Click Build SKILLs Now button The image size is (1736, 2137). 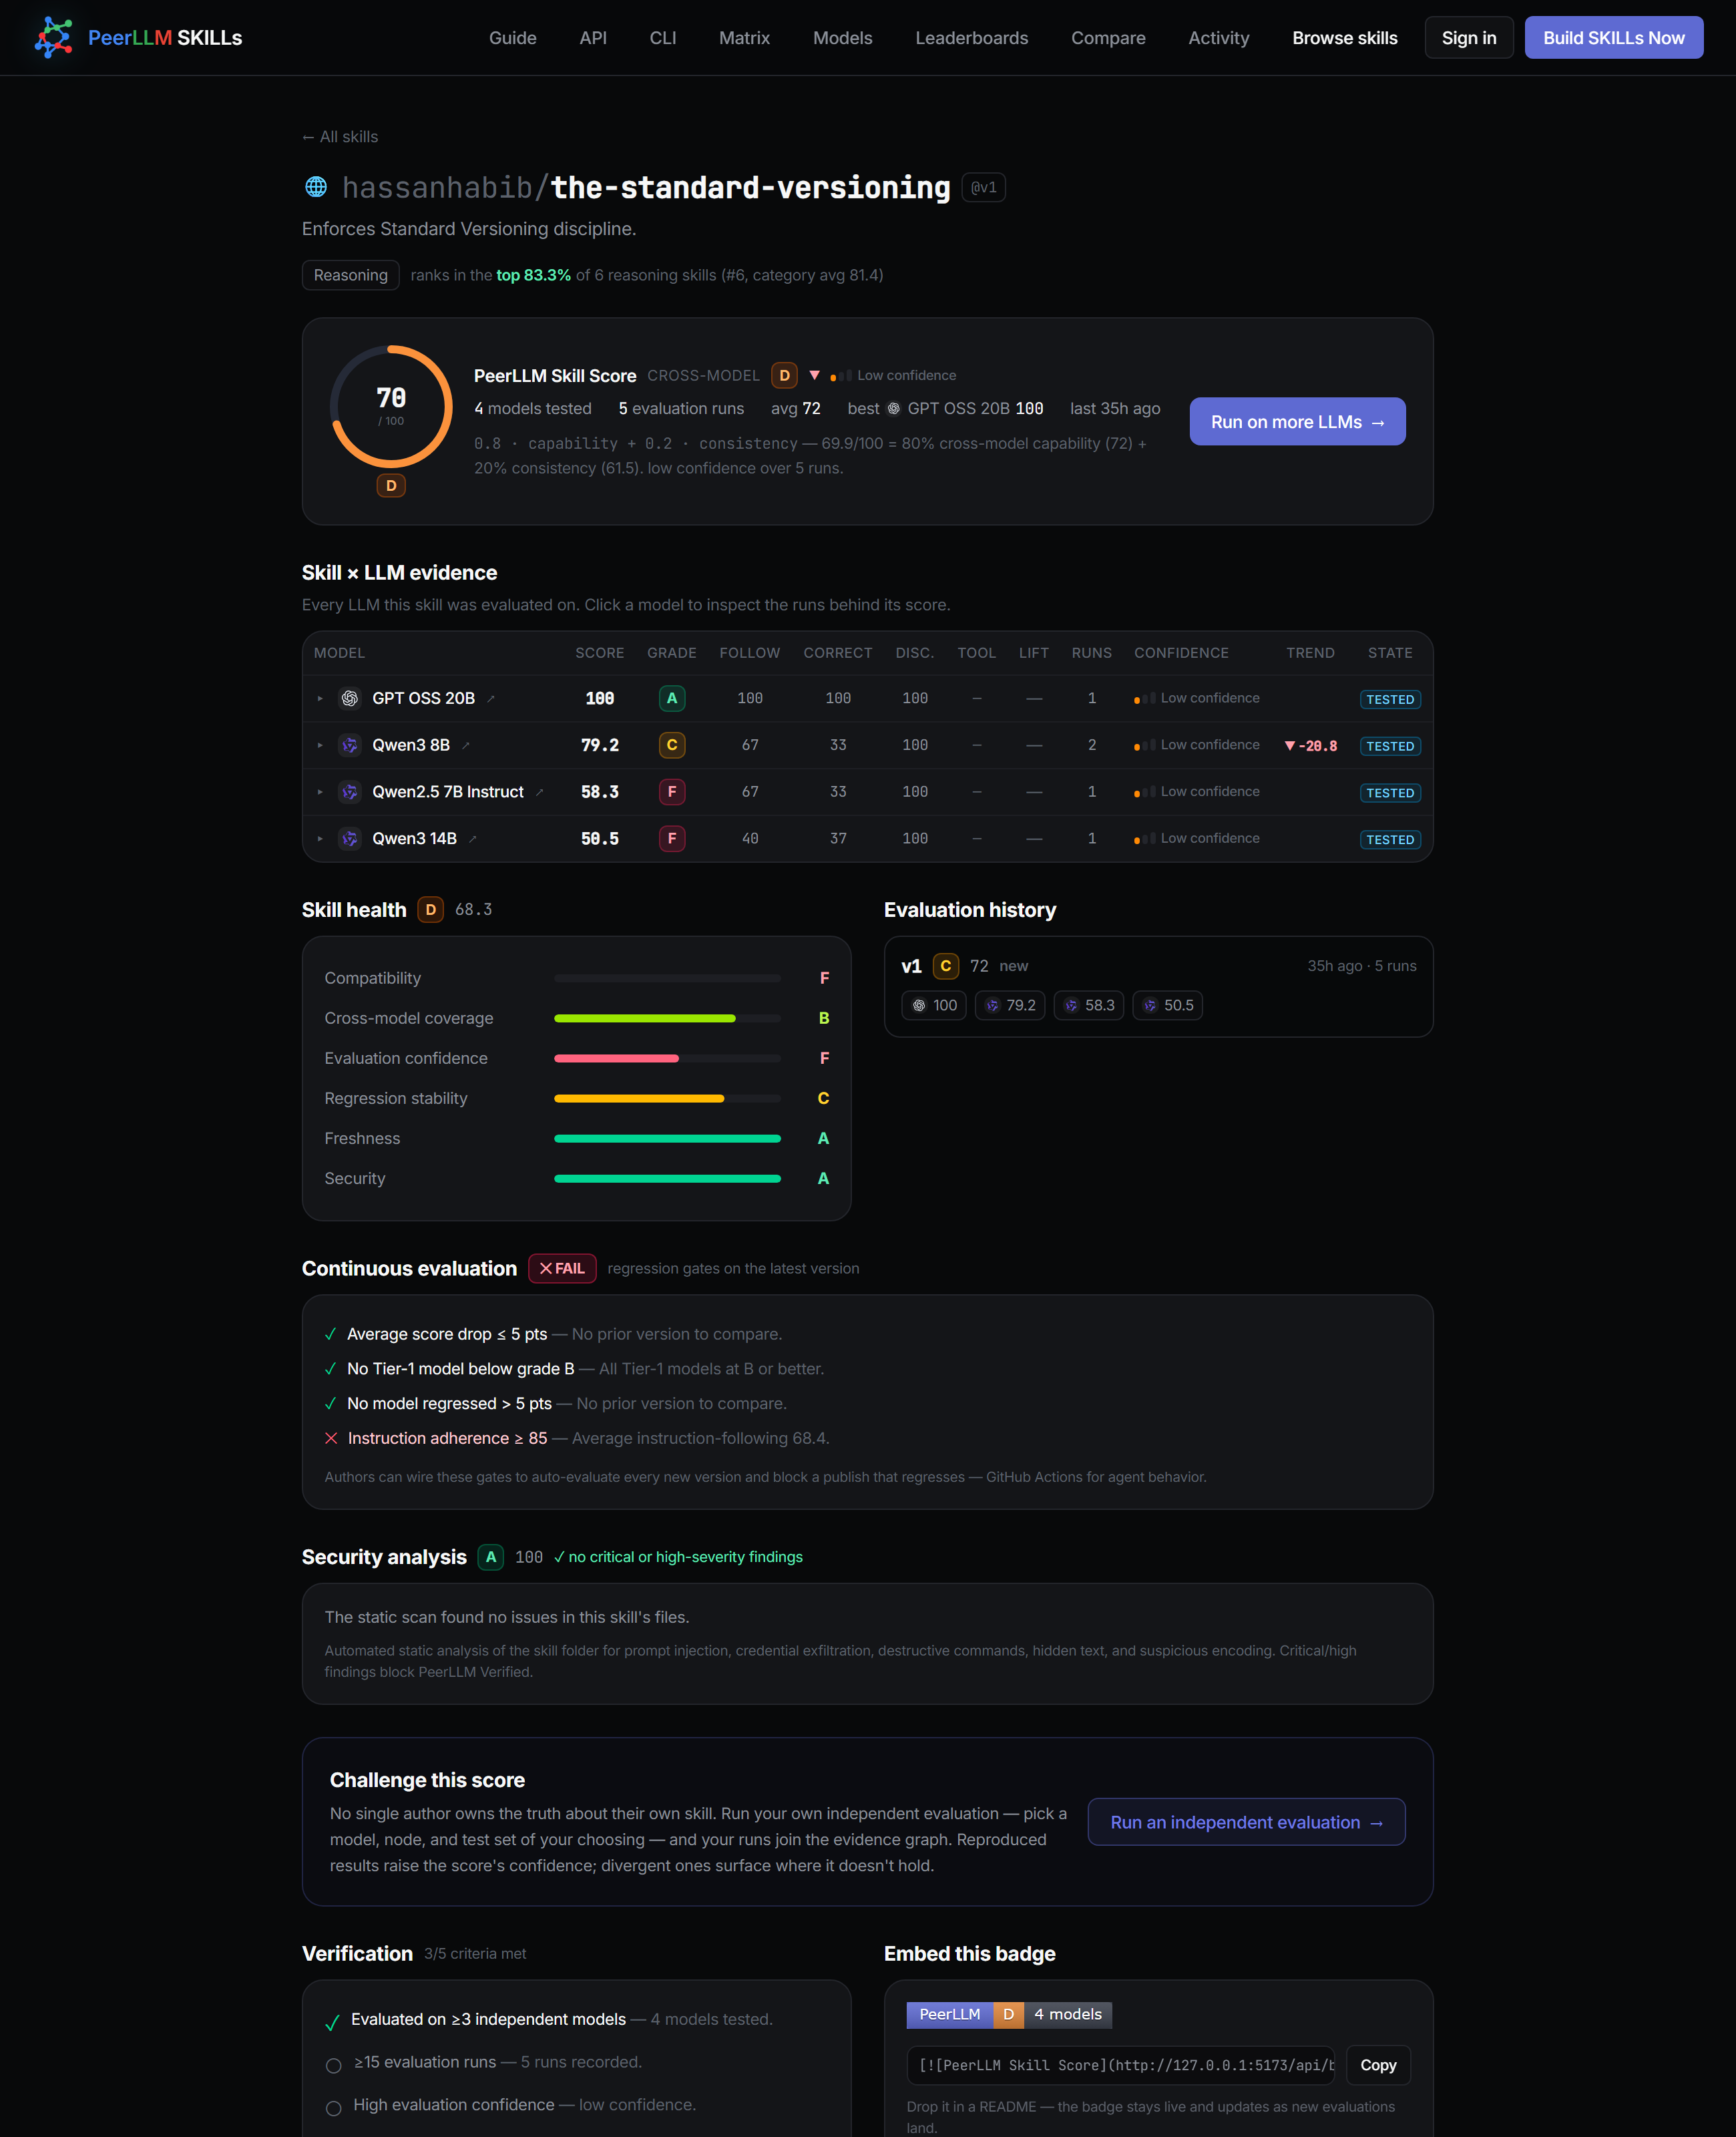point(1613,38)
